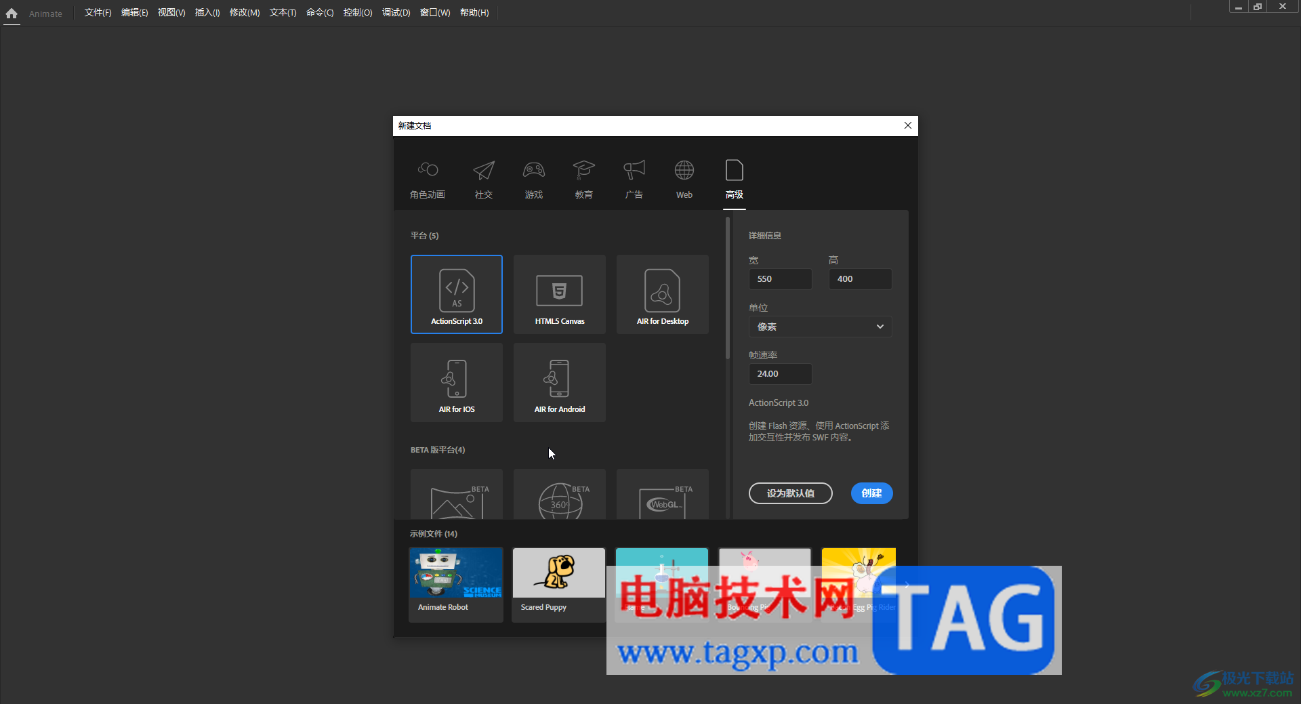Close the 新建文档 dialog
Screen dimensions: 1301x704
[x=908, y=125]
